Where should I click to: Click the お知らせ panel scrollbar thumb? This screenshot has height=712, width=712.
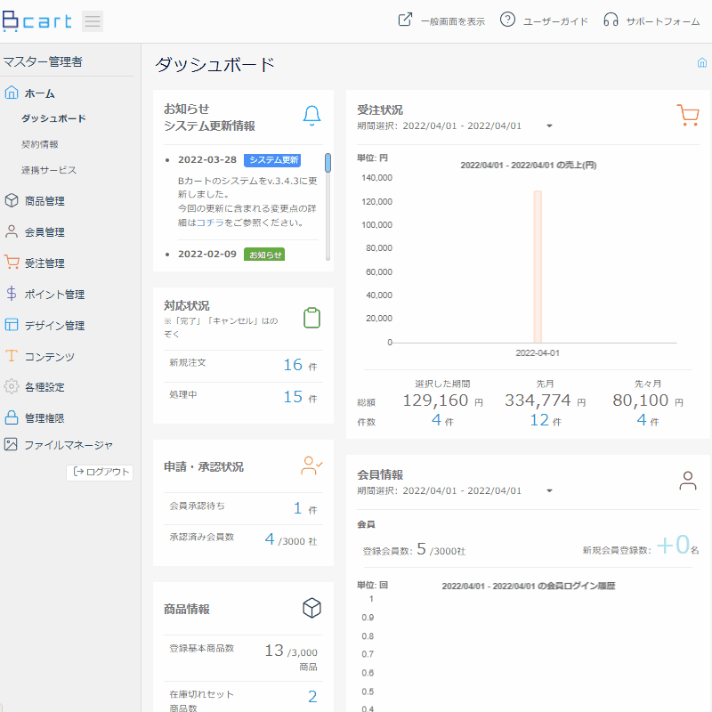328,163
